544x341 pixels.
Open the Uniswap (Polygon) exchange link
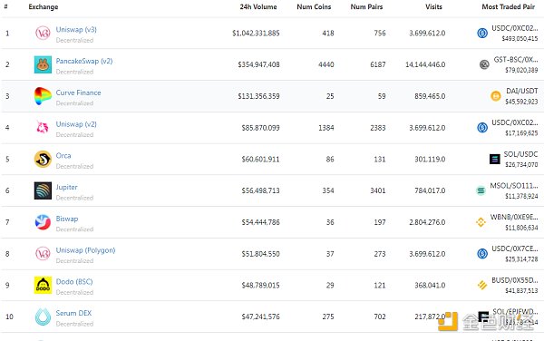click(x=85, y=250)
